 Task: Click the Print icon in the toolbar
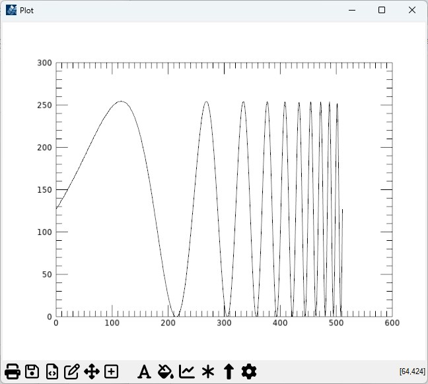(x=12, y=371)
